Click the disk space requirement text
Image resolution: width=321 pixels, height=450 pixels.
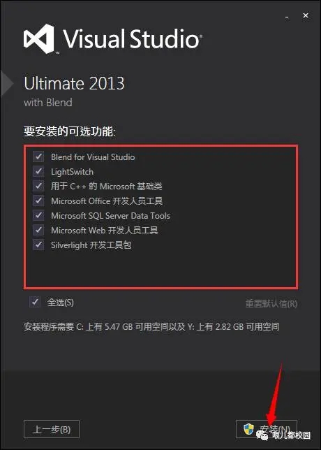(x=151, y=326)
